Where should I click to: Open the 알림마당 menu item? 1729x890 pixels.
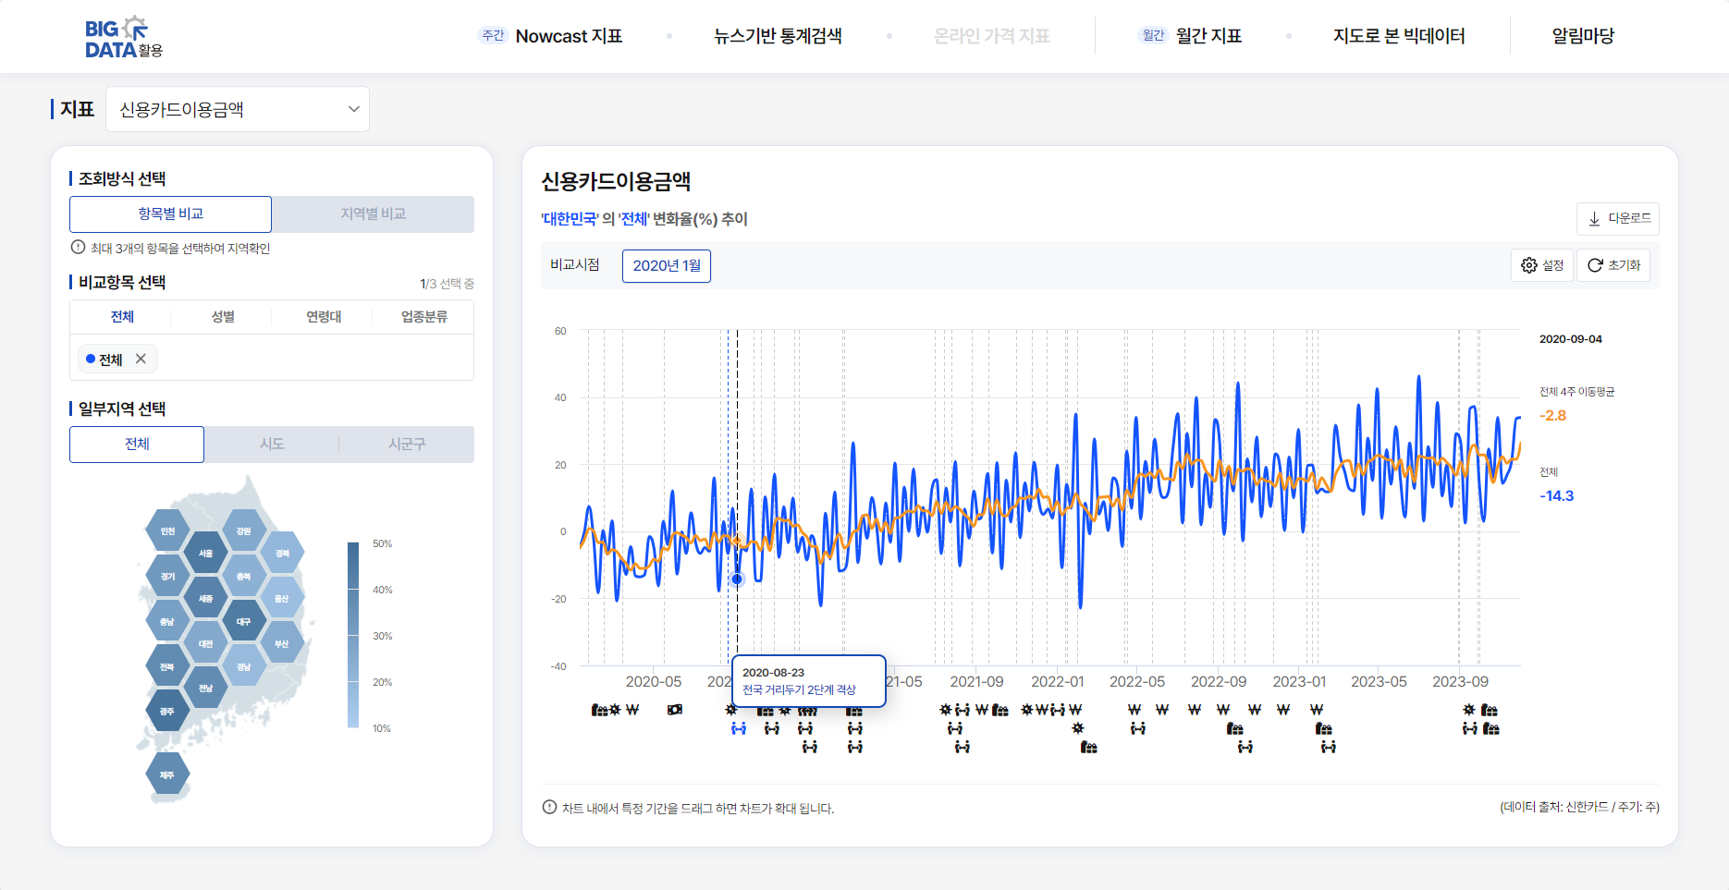1582,36
